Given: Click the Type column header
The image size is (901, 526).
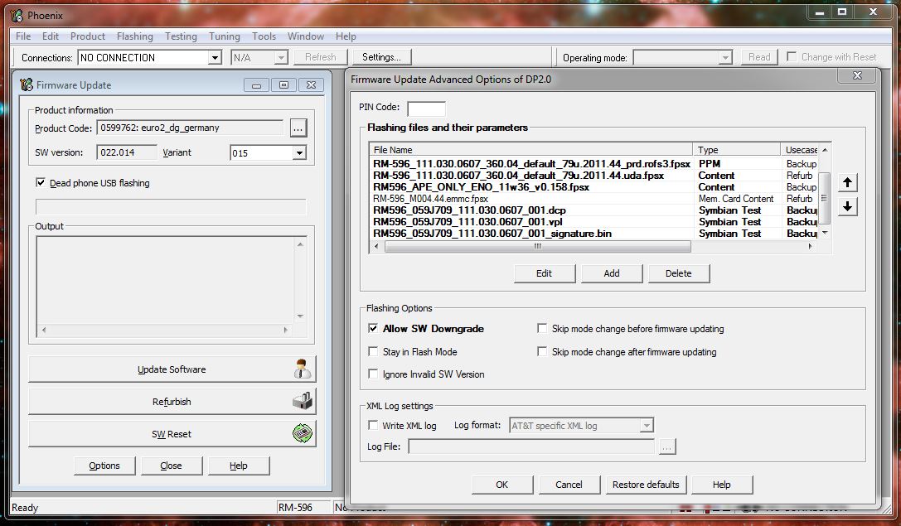Looking at the screenshot, I should click(737, 150).
